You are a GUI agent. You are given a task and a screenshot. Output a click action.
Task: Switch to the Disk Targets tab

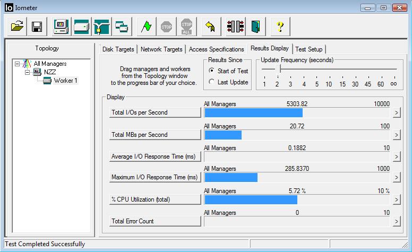pos(118,49)
